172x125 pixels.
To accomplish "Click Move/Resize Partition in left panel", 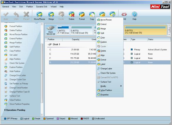I will (x=18, y=34).
